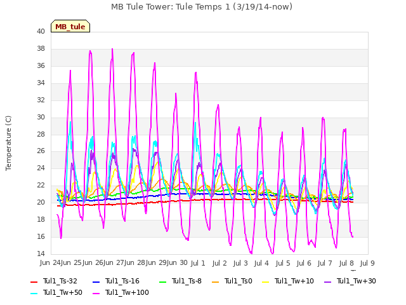The image size is (406, 305).
Task: Select the Tul1_Ts0 legend label
Action: click(239, 281)
